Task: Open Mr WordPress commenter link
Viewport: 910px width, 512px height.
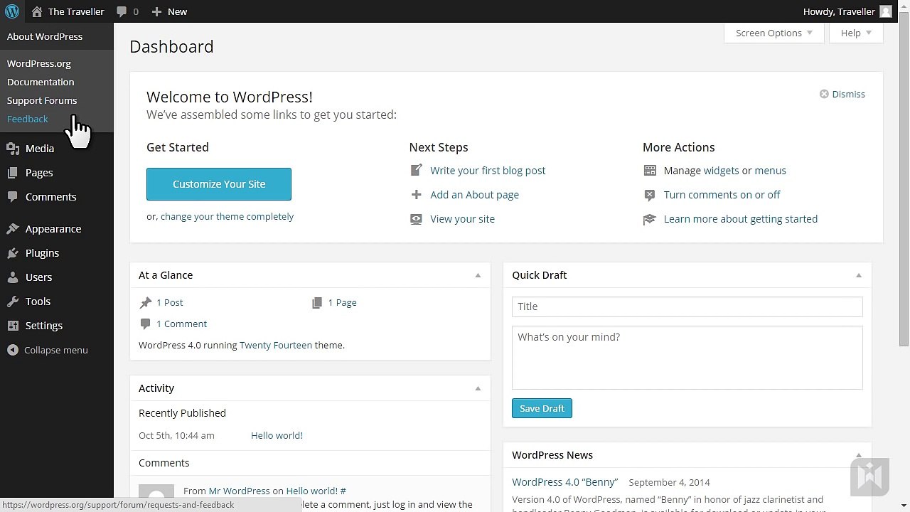Action: tap(240, 491)
